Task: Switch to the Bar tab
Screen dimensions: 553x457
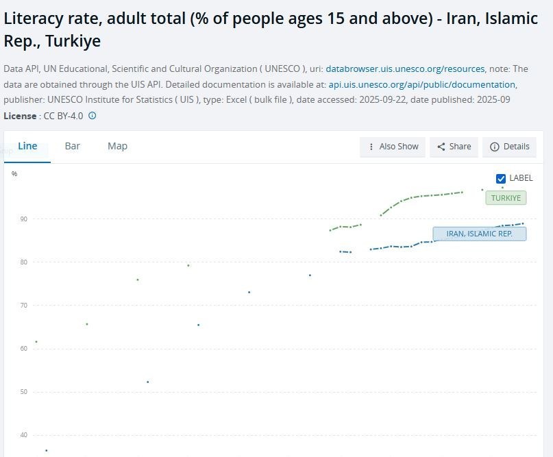Action: 73,146
